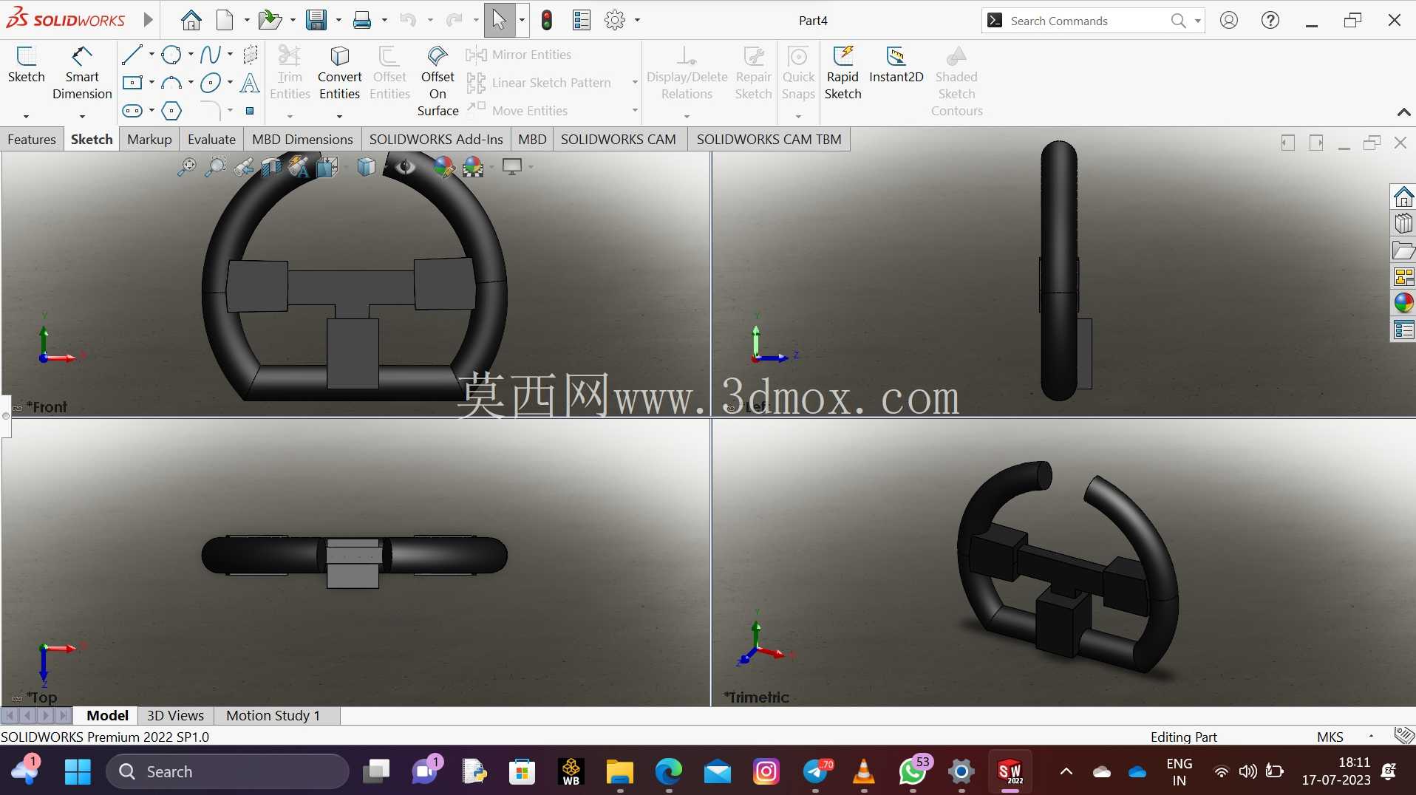Screen dimensions: 1416x795
Task: Open SOLIDWORKS Resources task pane home icon
Action: point(1403,197)
